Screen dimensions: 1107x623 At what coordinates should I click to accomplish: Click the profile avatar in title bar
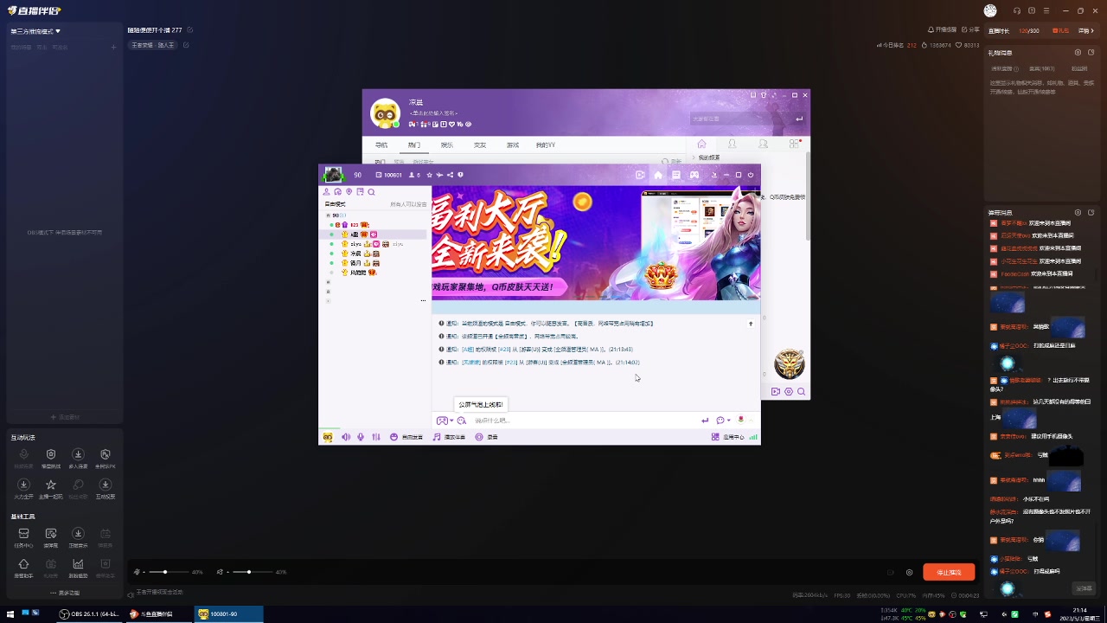pos(990,10)
